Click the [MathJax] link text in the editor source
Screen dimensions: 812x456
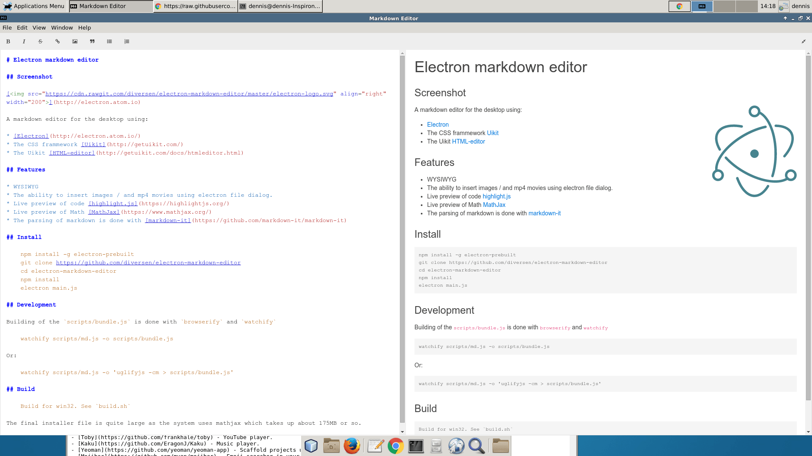tap(104, 212)
